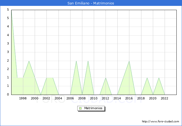Select the 2018 x-axis label
182x126 pixels.
tap(141, 98)
